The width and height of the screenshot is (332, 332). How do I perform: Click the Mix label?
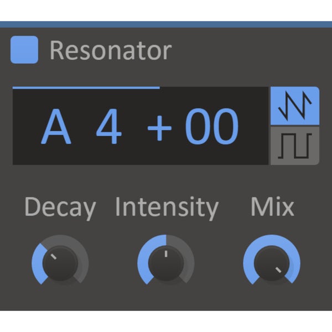(x=272, y=206)
